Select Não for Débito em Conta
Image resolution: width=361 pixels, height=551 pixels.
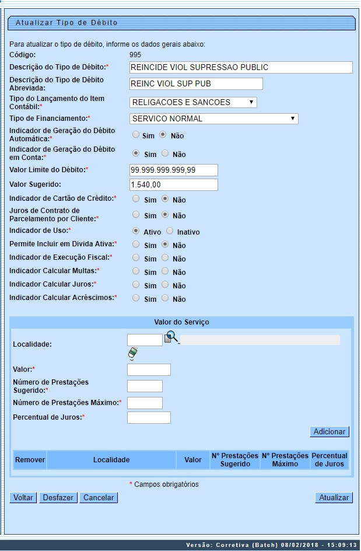(165, 154)
